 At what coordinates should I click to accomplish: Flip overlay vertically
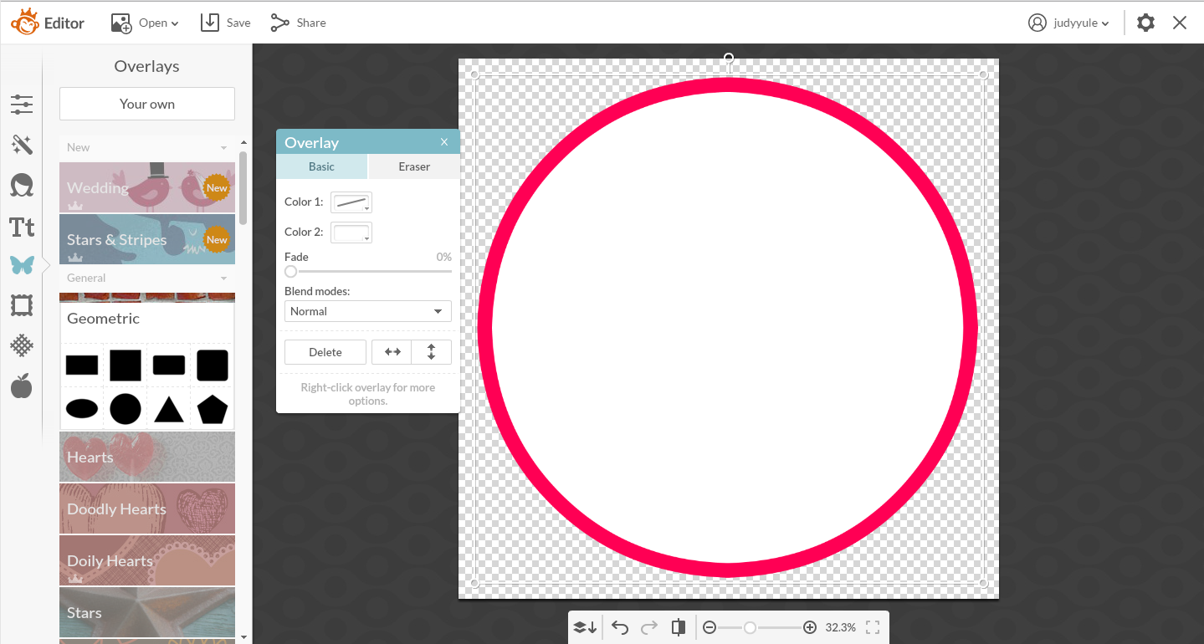coord(432,352)
